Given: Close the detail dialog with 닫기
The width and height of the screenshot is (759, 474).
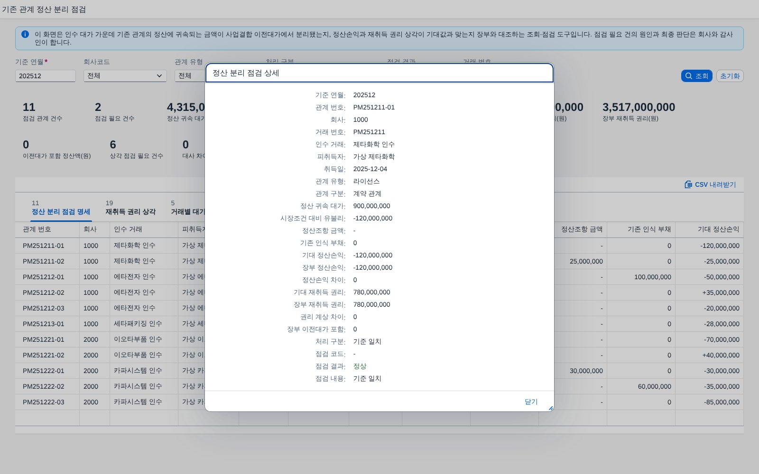Looking at the screenshot, I should tap(531, 401).
